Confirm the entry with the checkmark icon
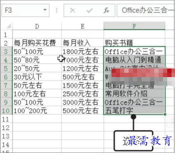This screenshot has width=175, height=153. [x=89, y=11]
